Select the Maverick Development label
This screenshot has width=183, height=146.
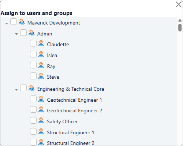coord(53,23)
